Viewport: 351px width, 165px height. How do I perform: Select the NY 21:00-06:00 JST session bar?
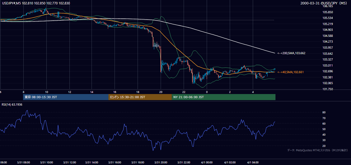tap(224, 97)
